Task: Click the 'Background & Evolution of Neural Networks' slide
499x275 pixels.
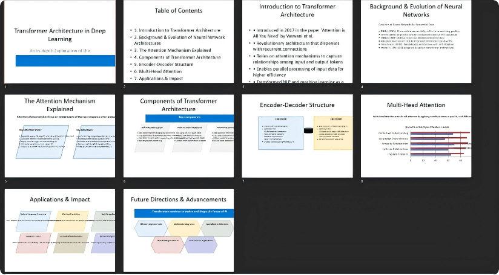Action: 415,41
